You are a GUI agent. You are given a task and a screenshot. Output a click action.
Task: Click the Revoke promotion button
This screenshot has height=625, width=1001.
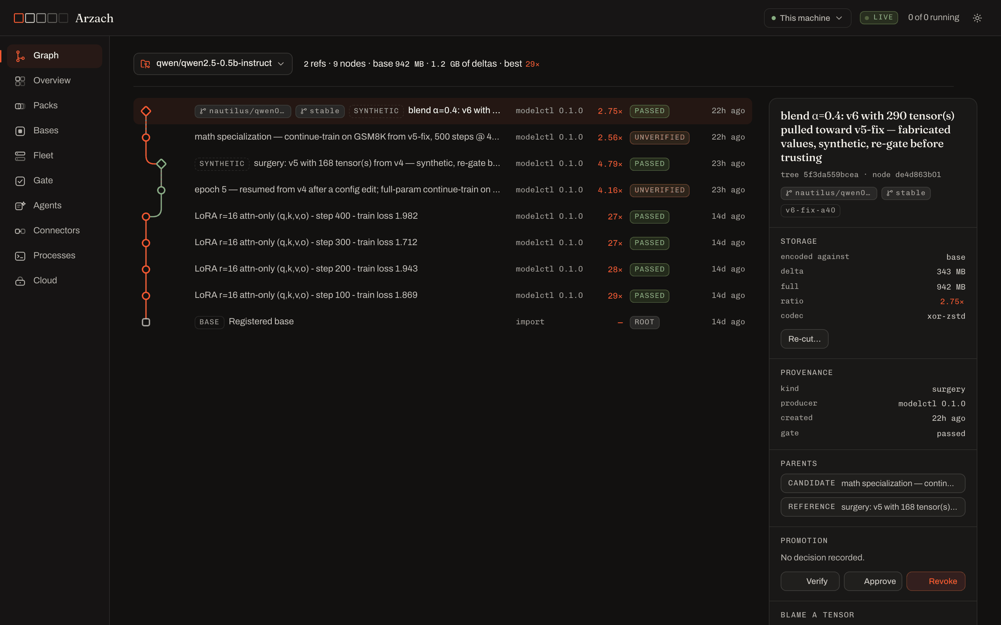(936, 581)
